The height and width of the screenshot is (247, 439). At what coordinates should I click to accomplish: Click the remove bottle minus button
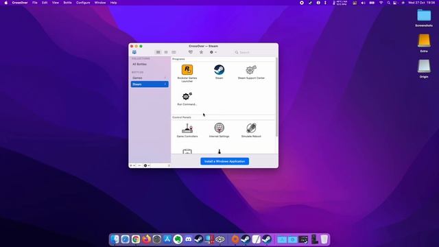pos(139,165)
